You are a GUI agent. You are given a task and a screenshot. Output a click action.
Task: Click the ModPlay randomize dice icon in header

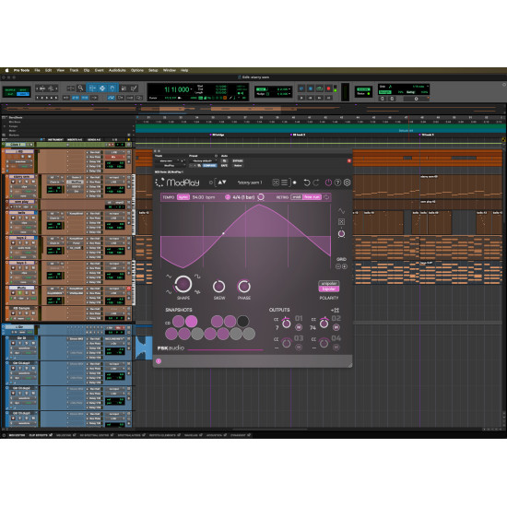click(276, 183)
